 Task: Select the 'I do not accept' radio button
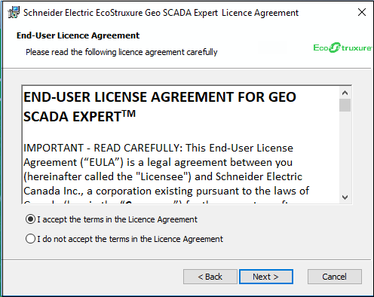click(30, 238)
